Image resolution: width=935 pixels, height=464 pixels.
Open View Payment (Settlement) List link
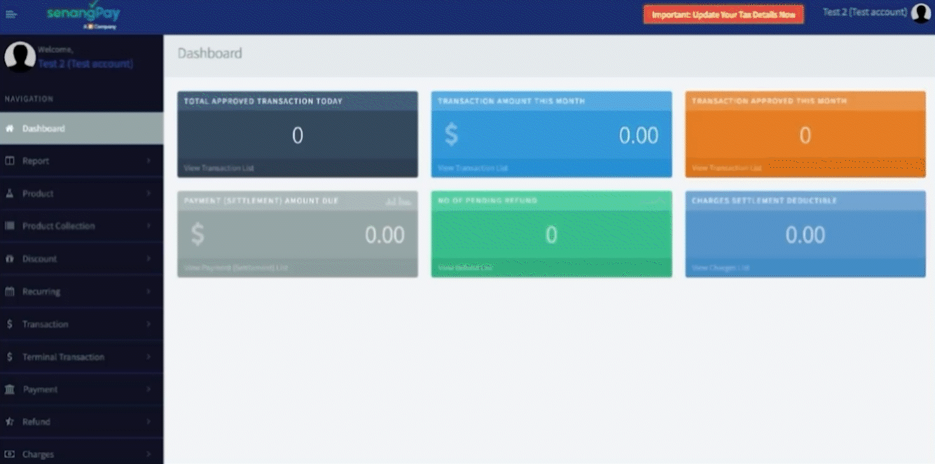pos(235,268)
